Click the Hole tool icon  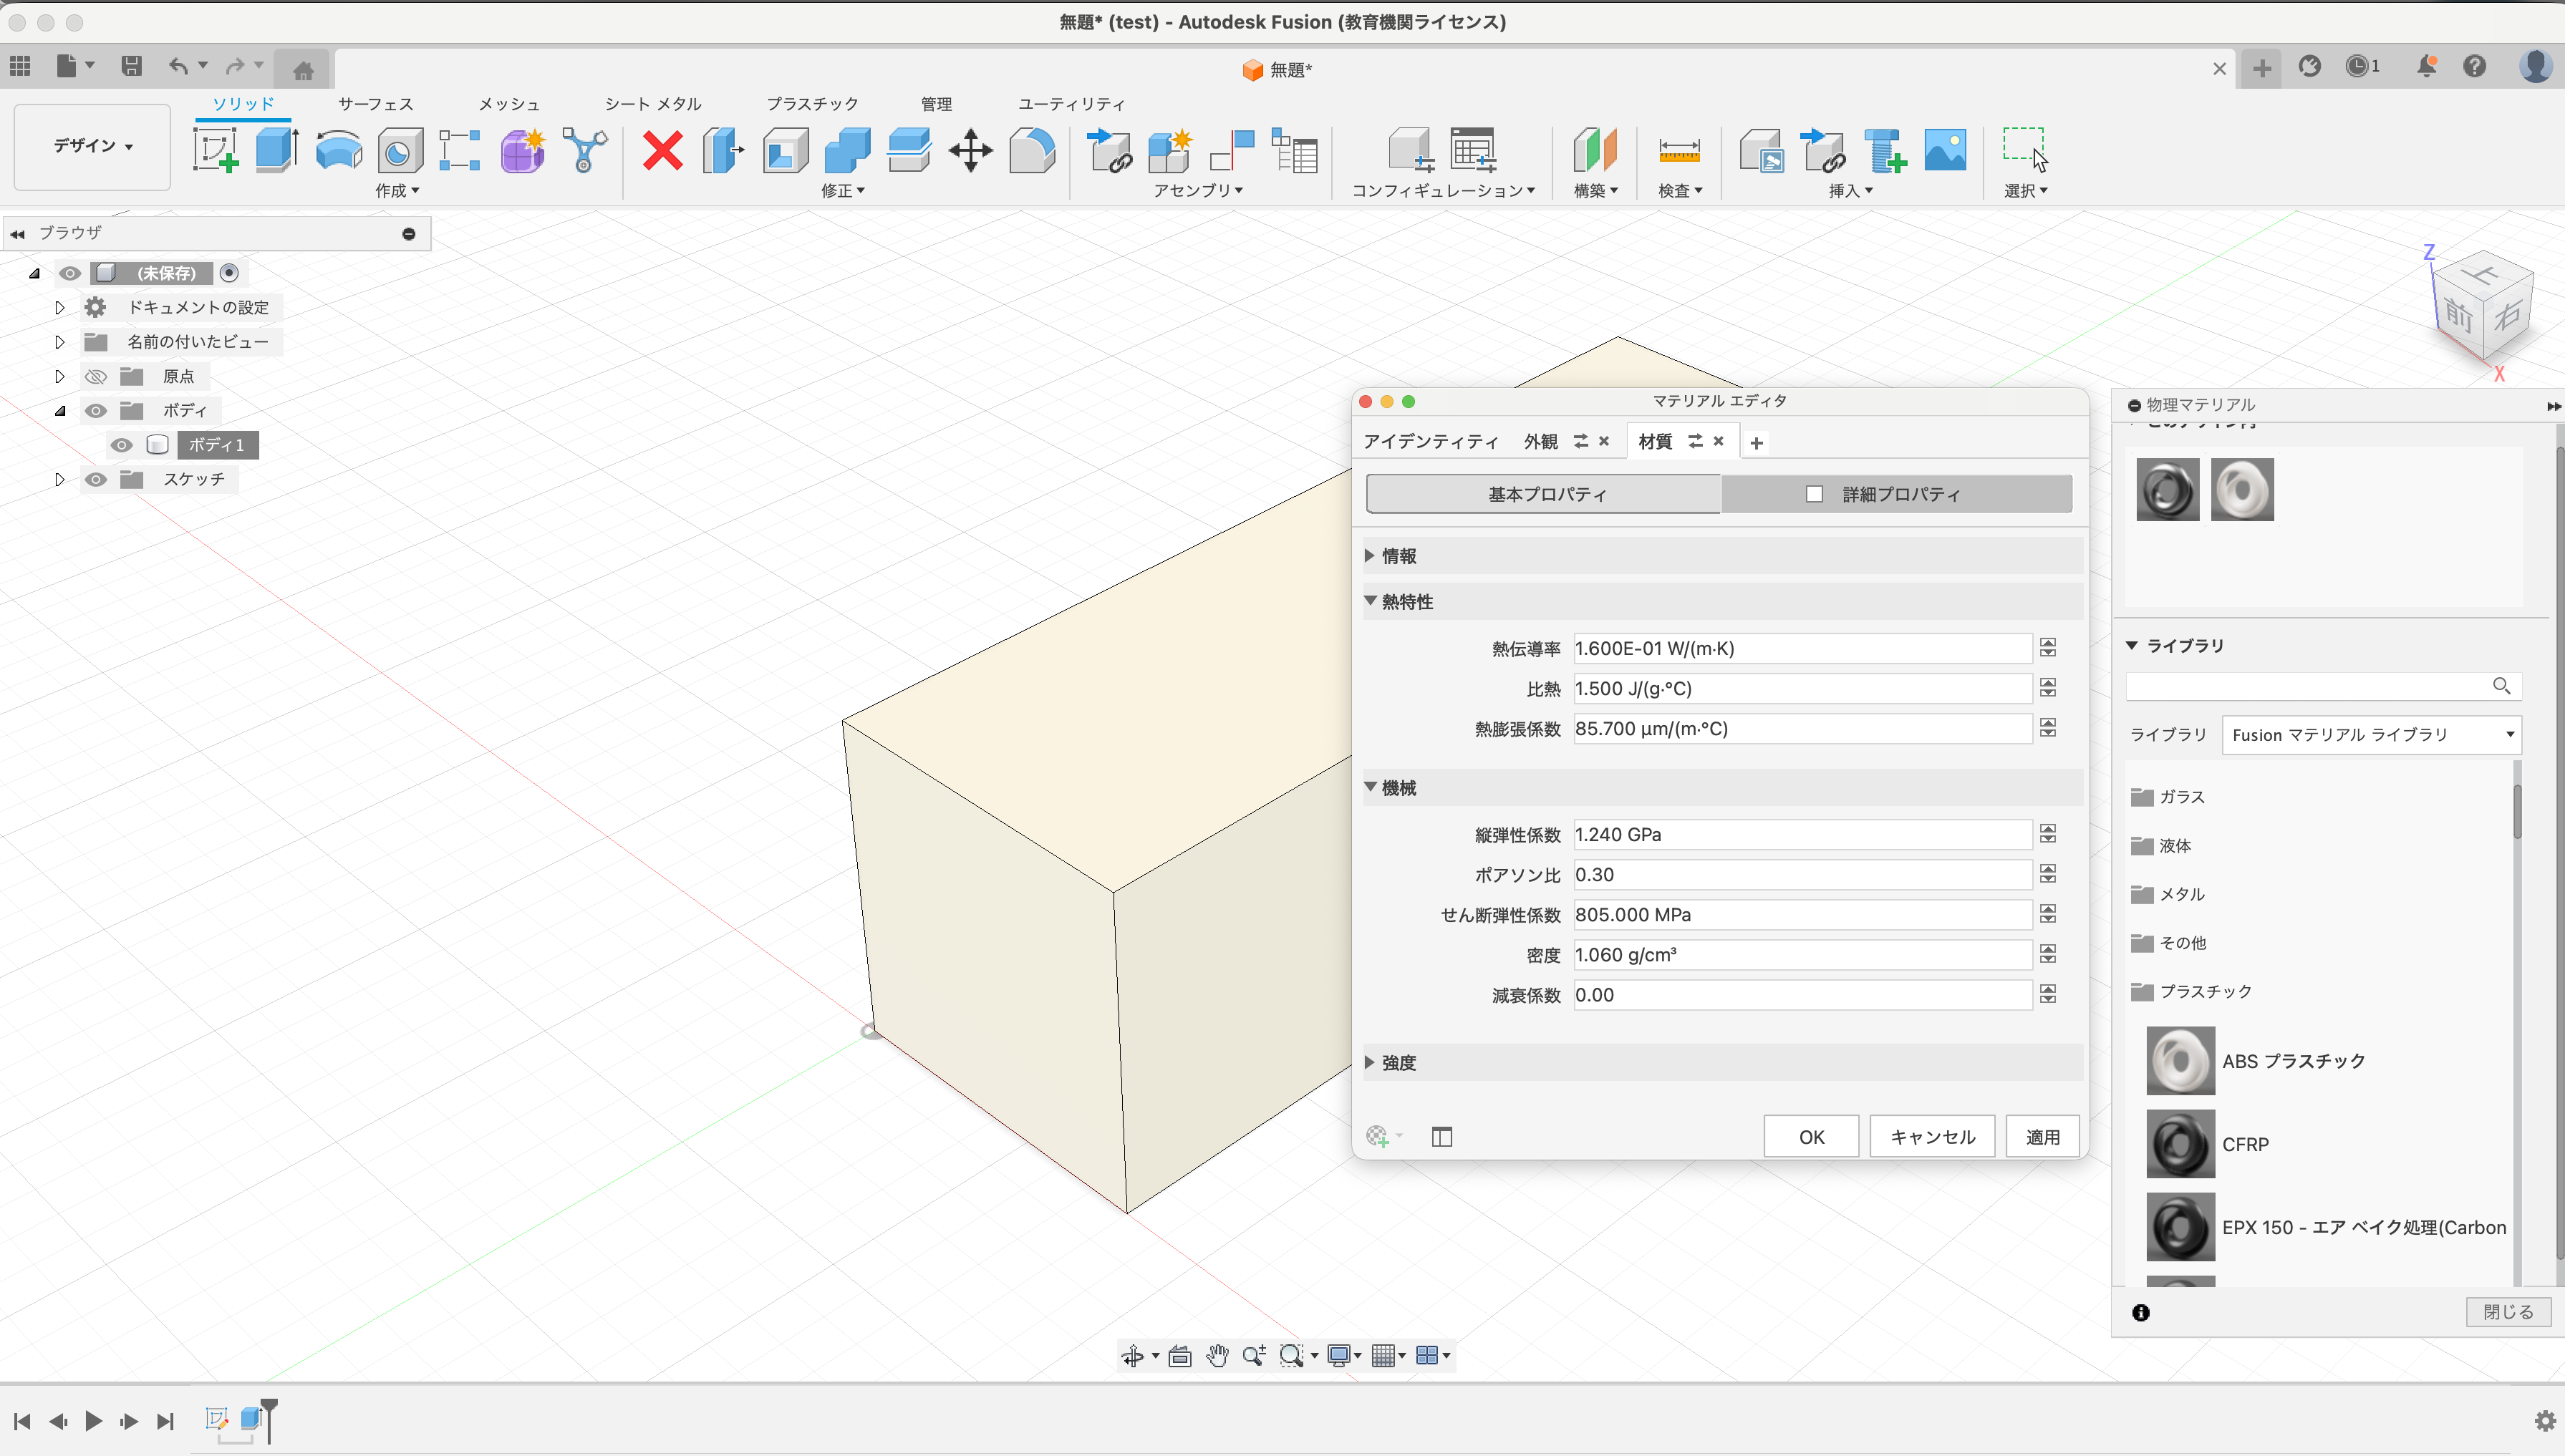(399, 150)
